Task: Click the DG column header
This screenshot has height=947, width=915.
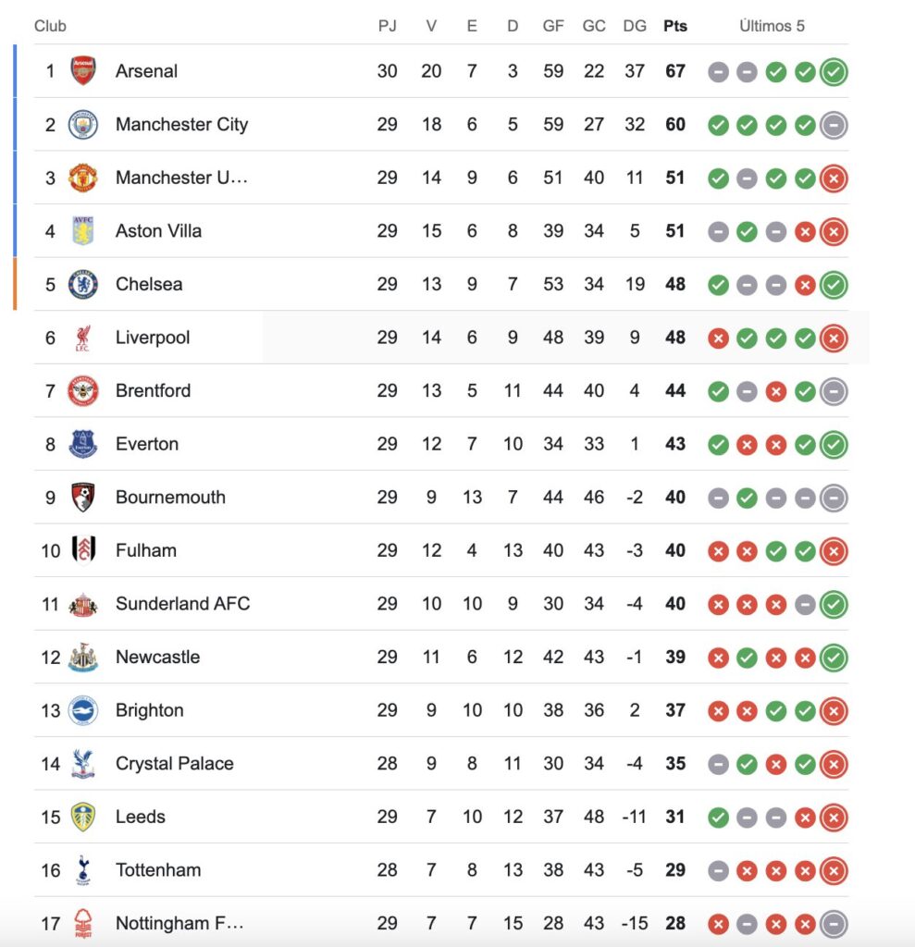Action: pyautogui.click(x=635, y=26)
